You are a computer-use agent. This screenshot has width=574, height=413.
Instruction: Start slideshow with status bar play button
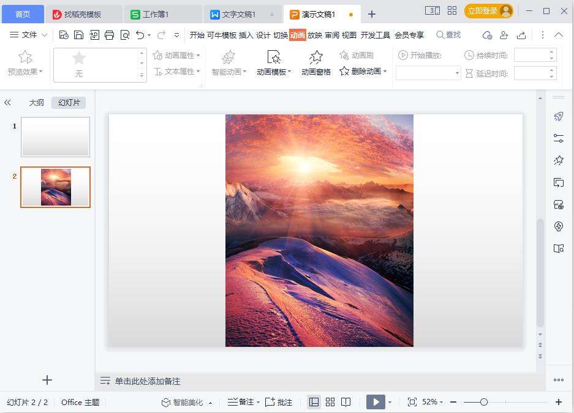pos(375,402)
